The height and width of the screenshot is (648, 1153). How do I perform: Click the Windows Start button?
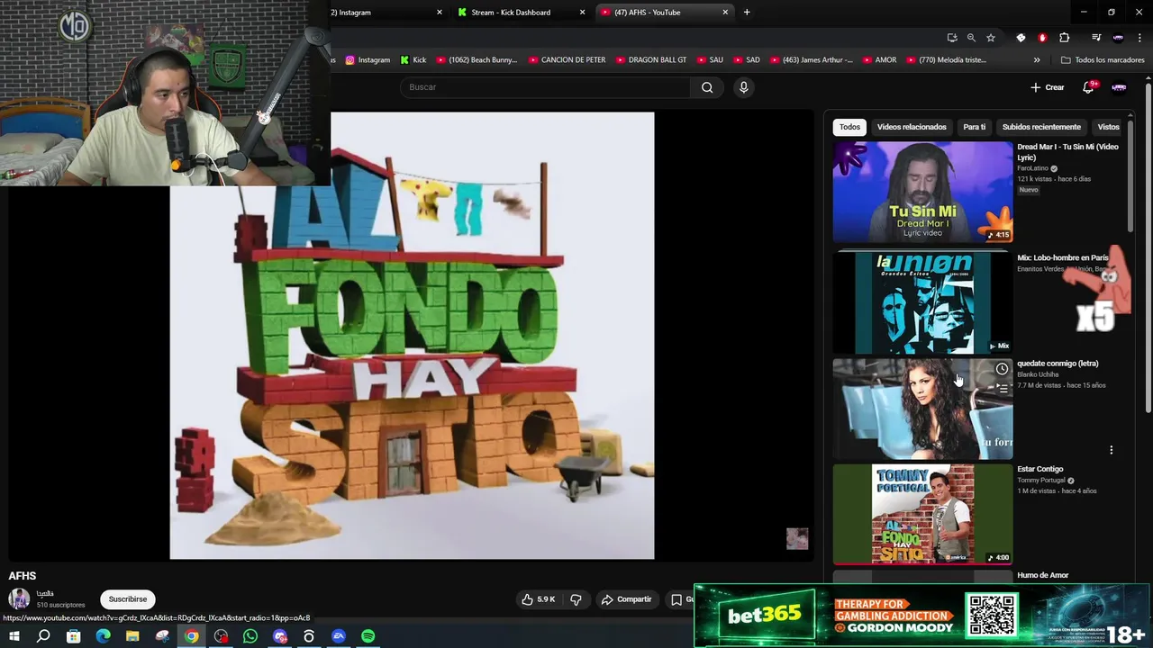coord(14,636)
